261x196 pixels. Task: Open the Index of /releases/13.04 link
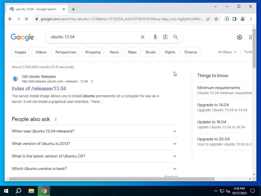pyautogui.click(x=39, y=89)
